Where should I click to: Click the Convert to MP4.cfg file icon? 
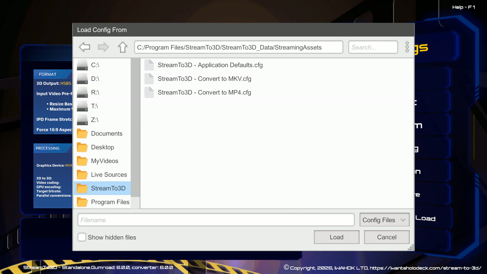click(149, 92)
